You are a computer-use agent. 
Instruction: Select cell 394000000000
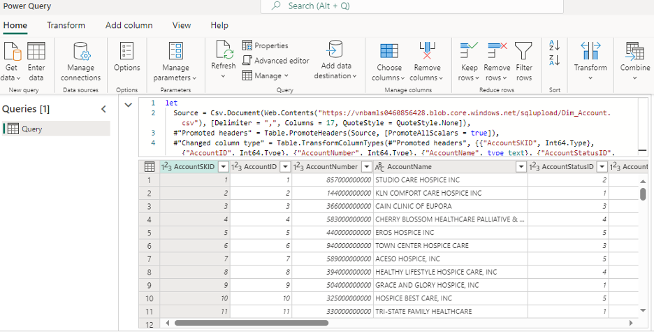333,272
